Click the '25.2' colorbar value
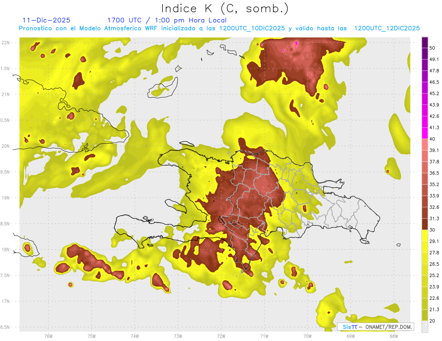The height and width of the screenshot is (341, 442). pos(434,275)
